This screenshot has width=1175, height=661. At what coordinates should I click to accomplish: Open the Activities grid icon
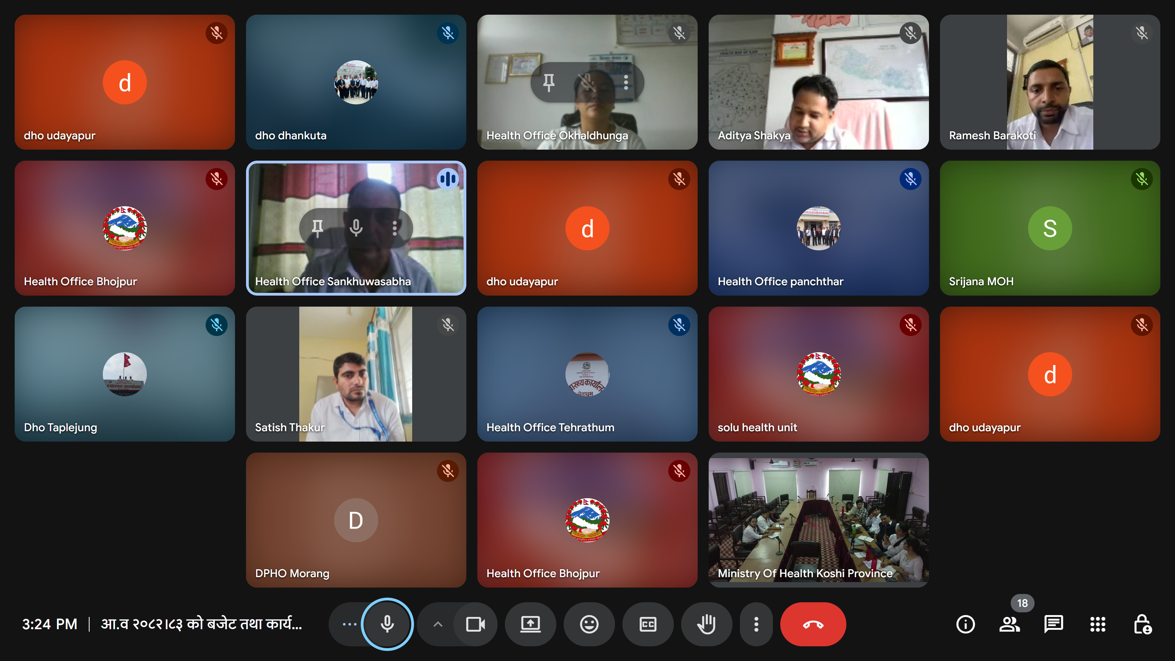click(x=1098, y=624)
